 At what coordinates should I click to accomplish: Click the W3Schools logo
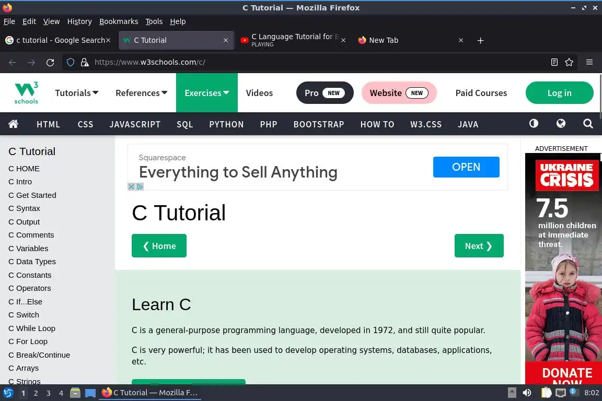[x=26, y=93]
